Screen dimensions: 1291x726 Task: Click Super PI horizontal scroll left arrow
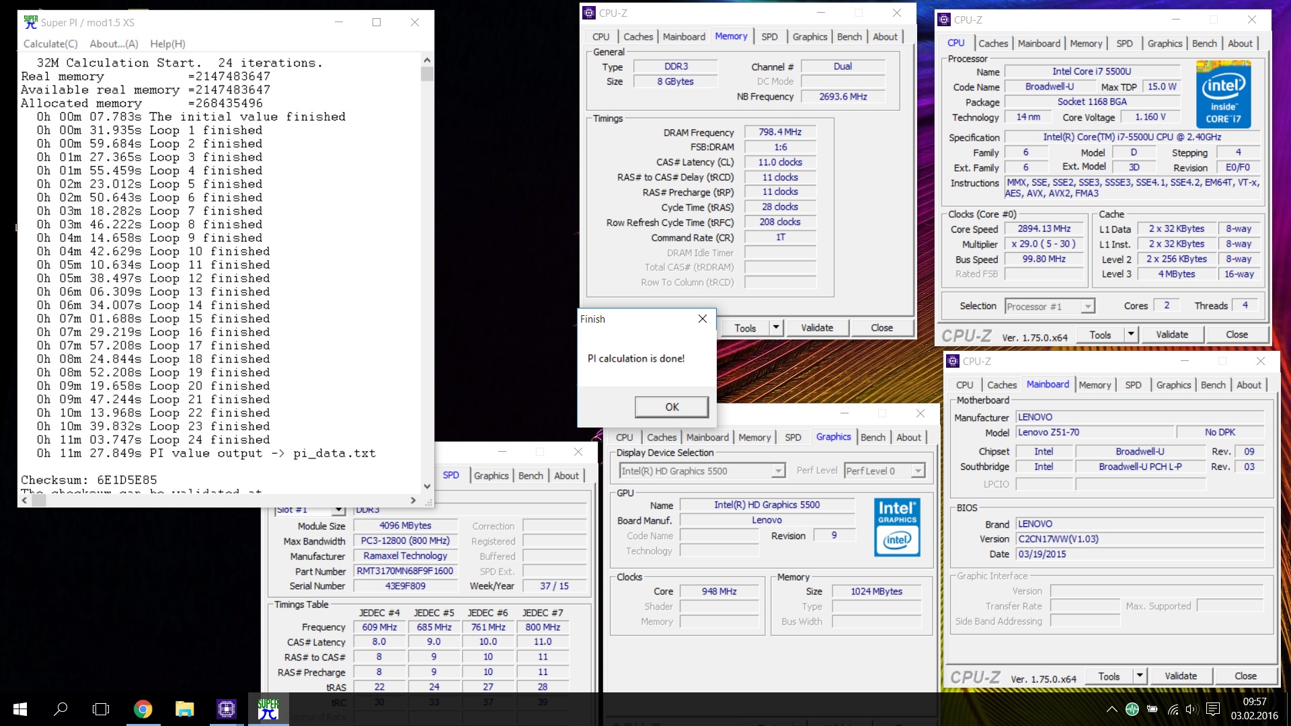(x=25, y=500)
